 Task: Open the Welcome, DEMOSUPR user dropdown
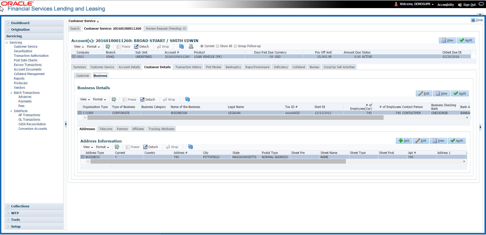pos(417,4)
